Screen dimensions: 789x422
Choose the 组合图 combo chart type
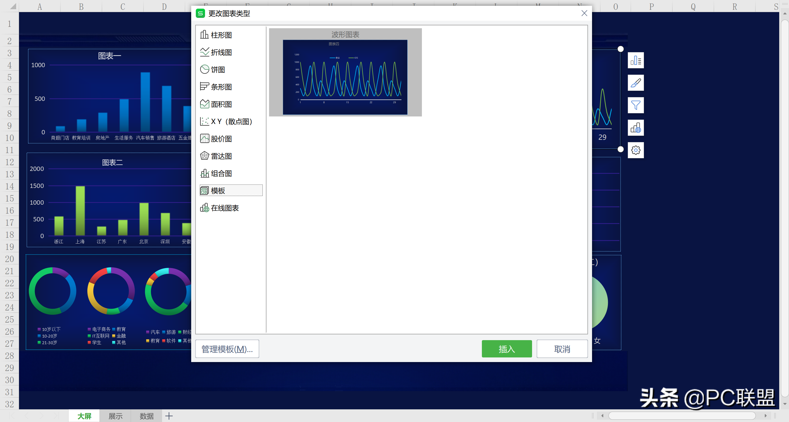click(x=216, y=173)
